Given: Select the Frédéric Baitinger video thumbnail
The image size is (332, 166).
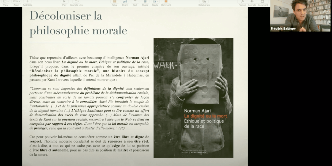Looking at the screenshot, I should pyautogui.click(x=301, y=16).
